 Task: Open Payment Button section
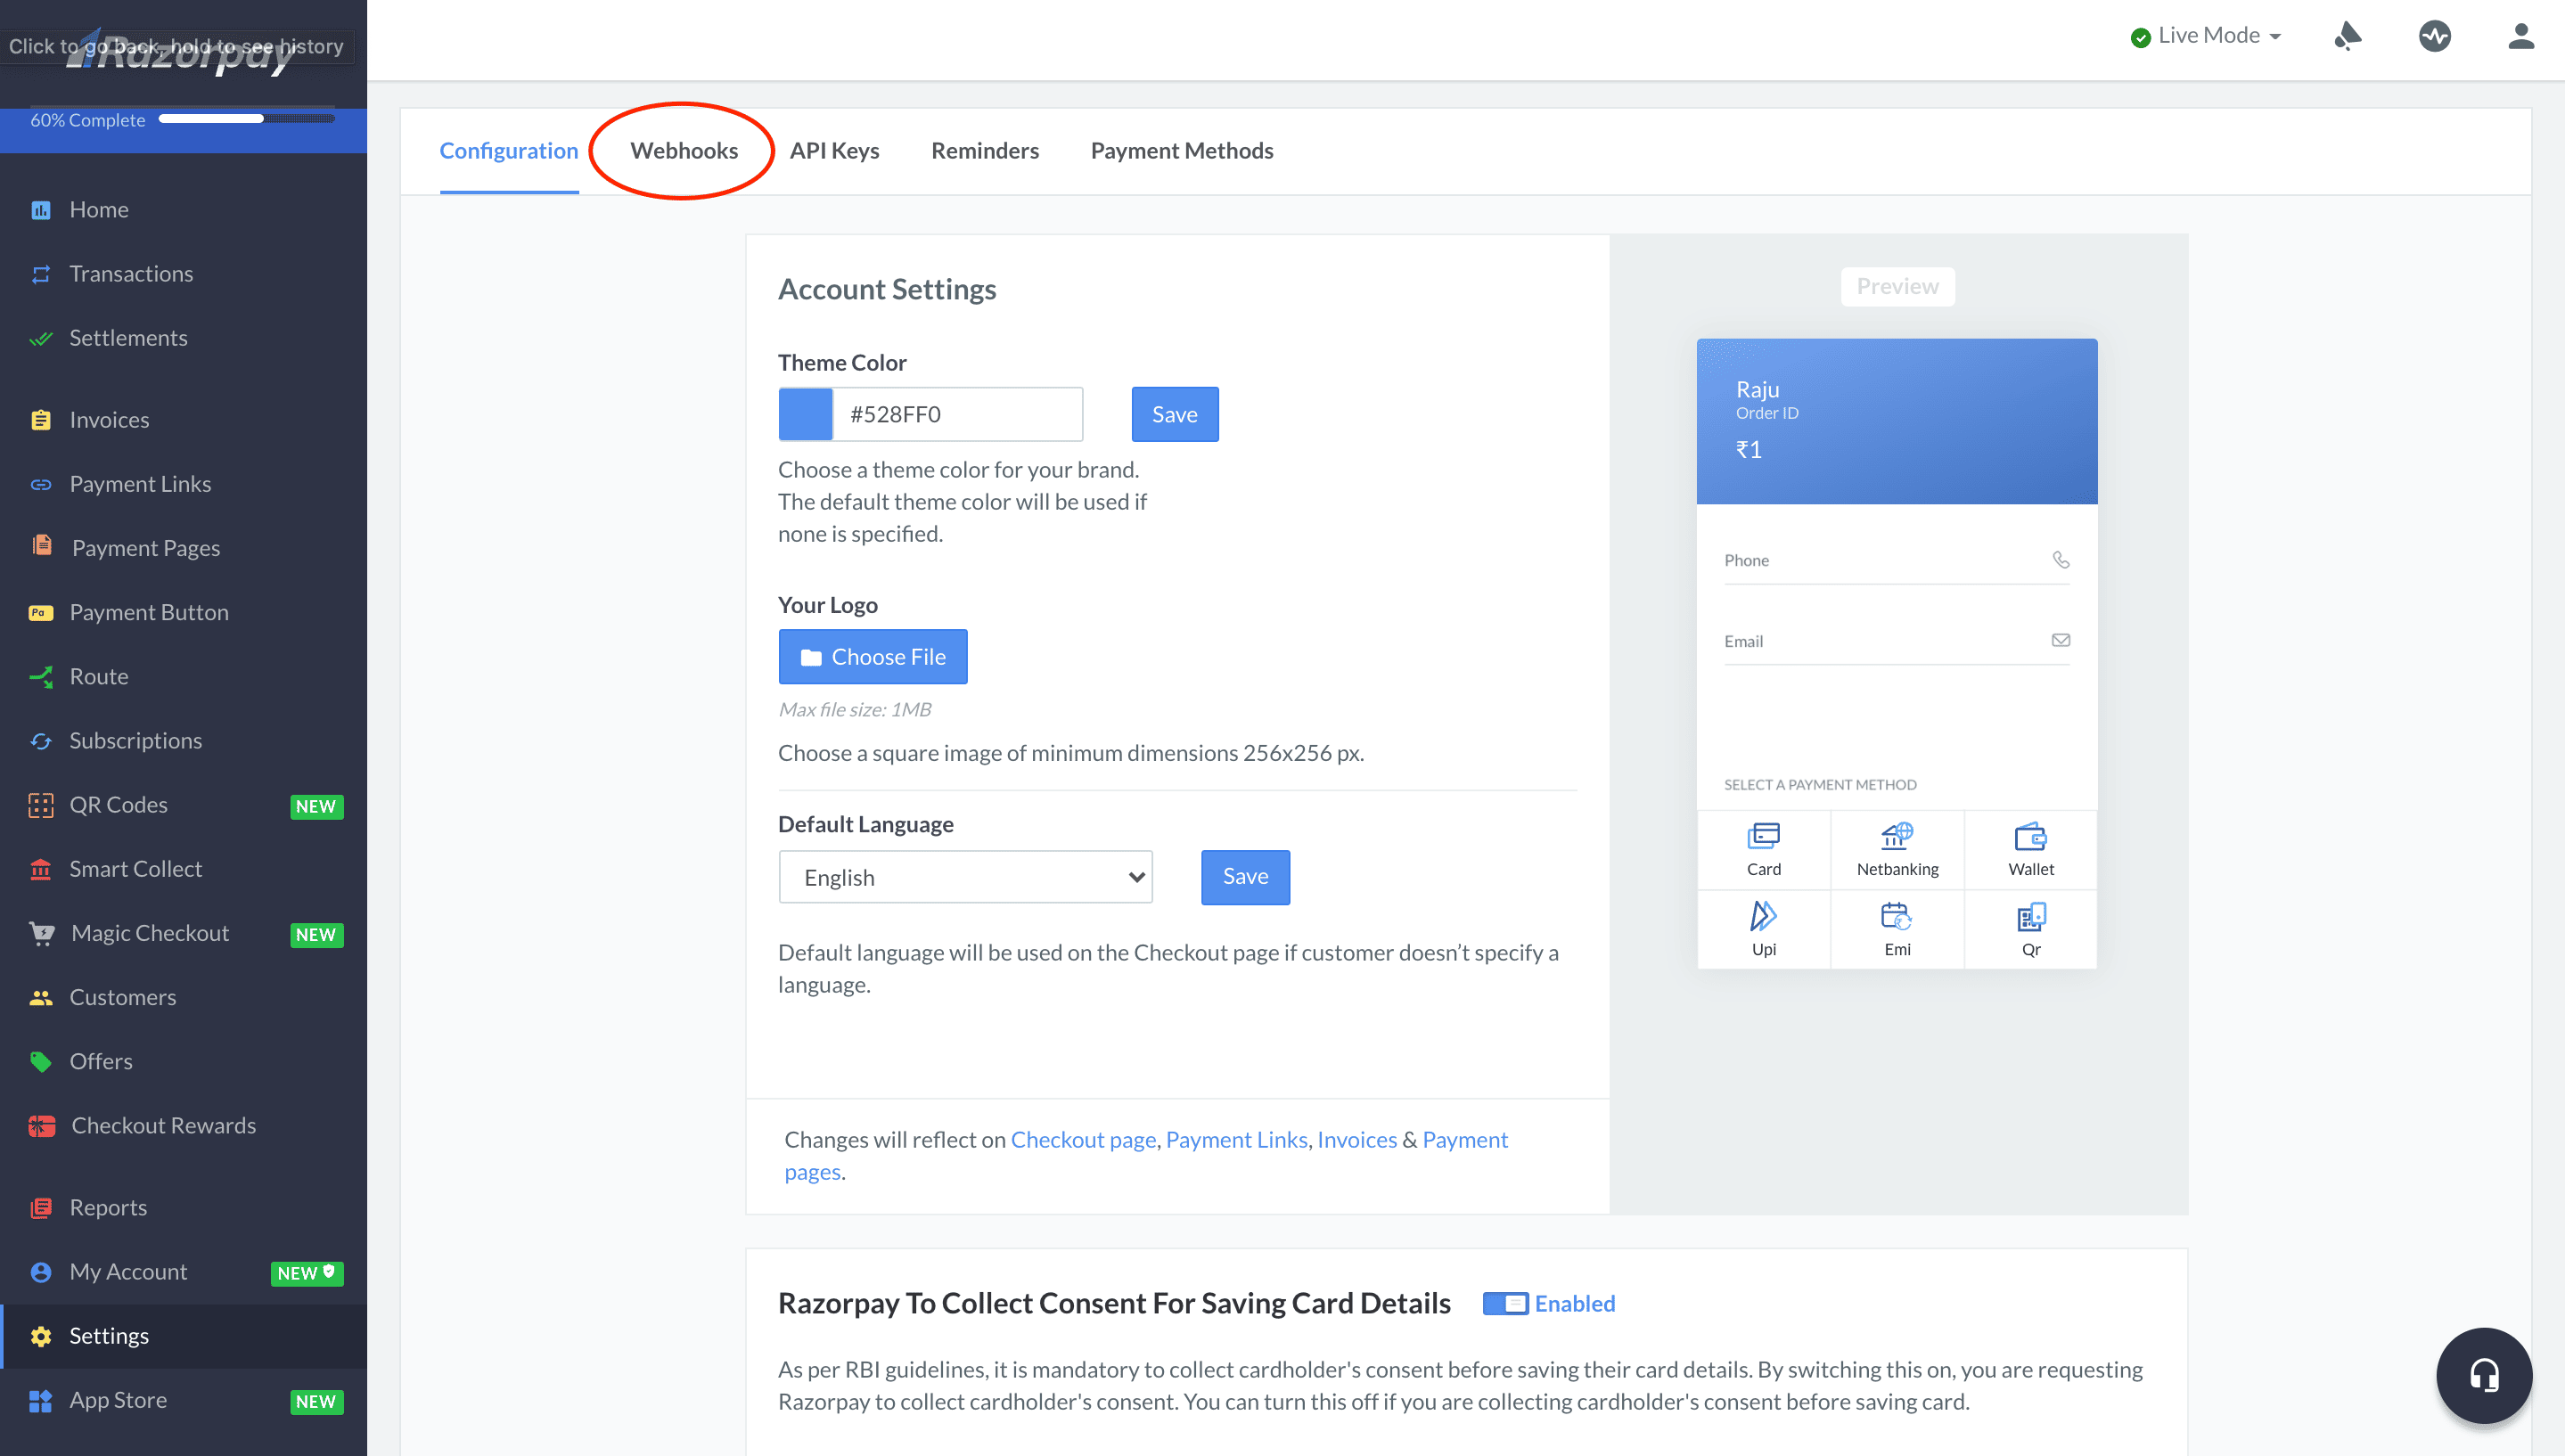(x=183, y=611)
